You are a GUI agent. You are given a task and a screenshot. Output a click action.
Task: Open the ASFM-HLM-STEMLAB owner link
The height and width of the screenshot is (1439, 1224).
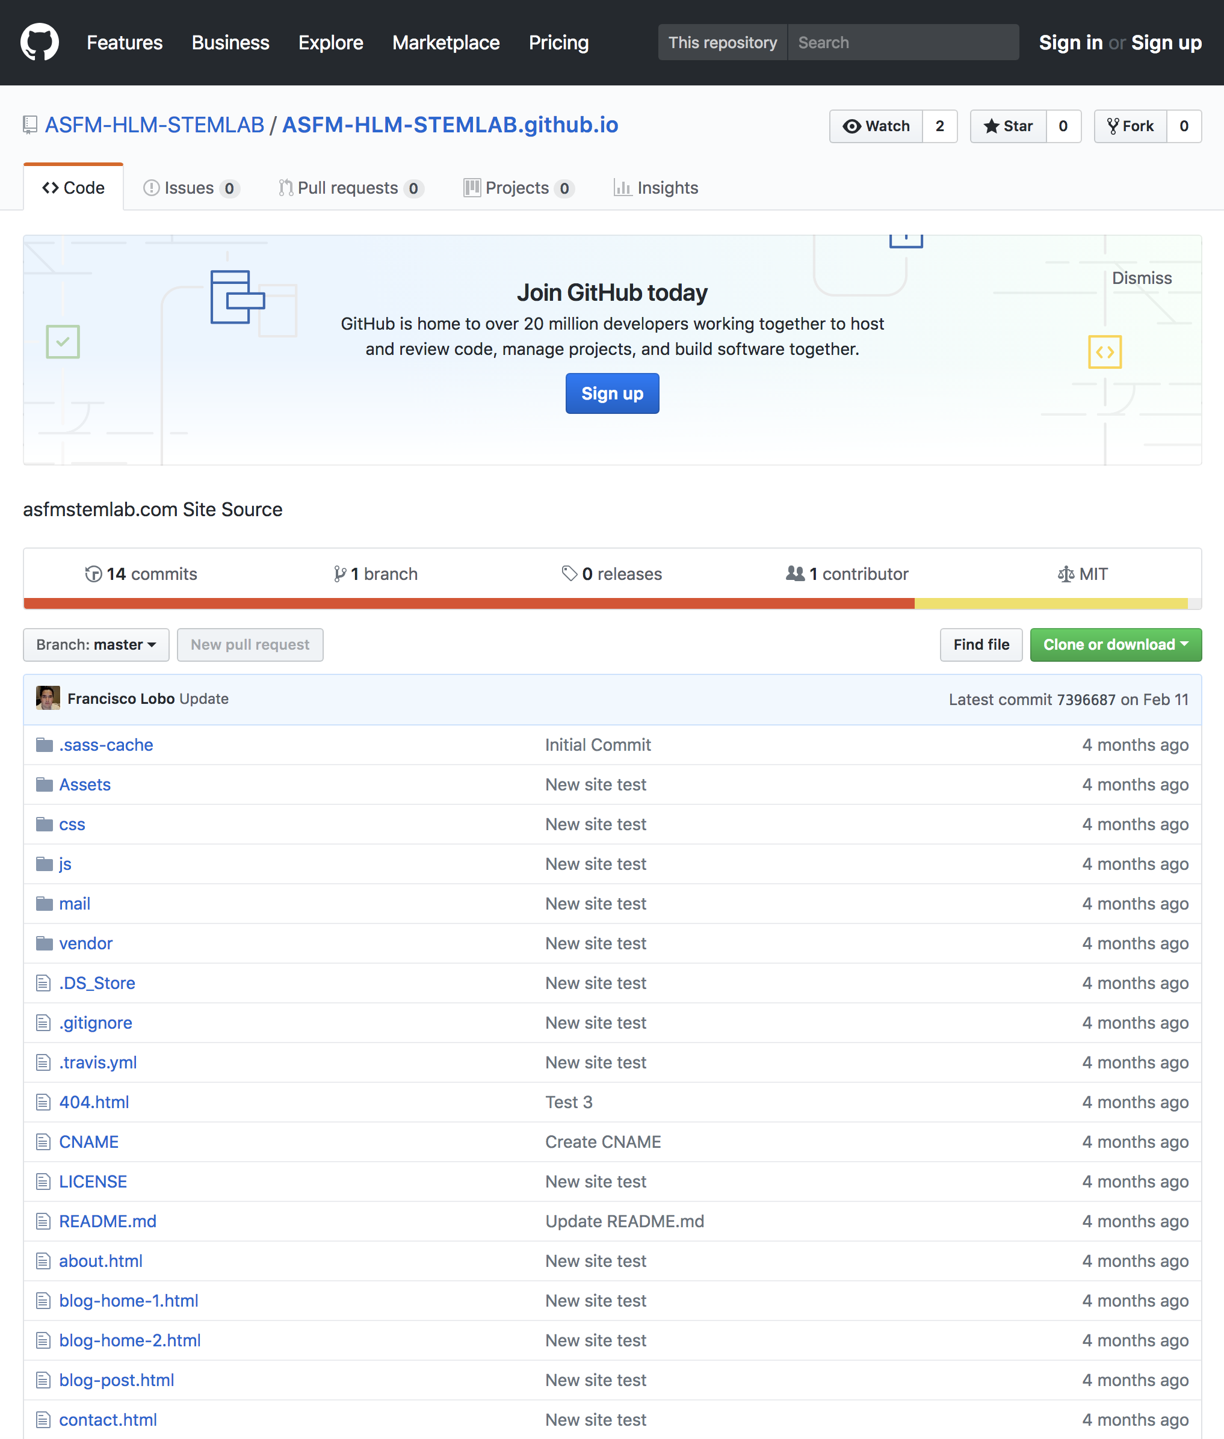155,125
